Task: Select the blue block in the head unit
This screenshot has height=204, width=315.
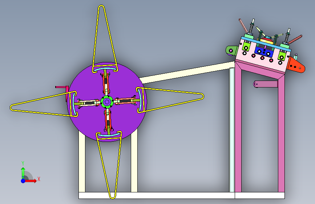Action: (264, 52)
